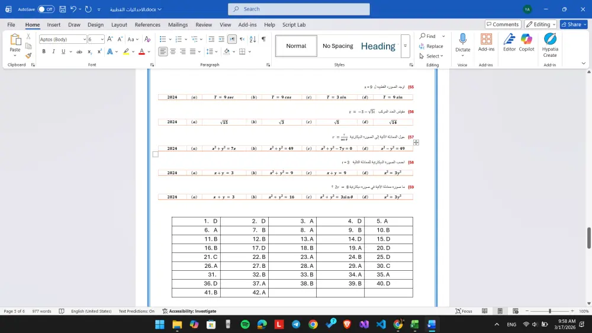Click the Copy icon
Screen dimensions: 592x333
coord(28,46)
